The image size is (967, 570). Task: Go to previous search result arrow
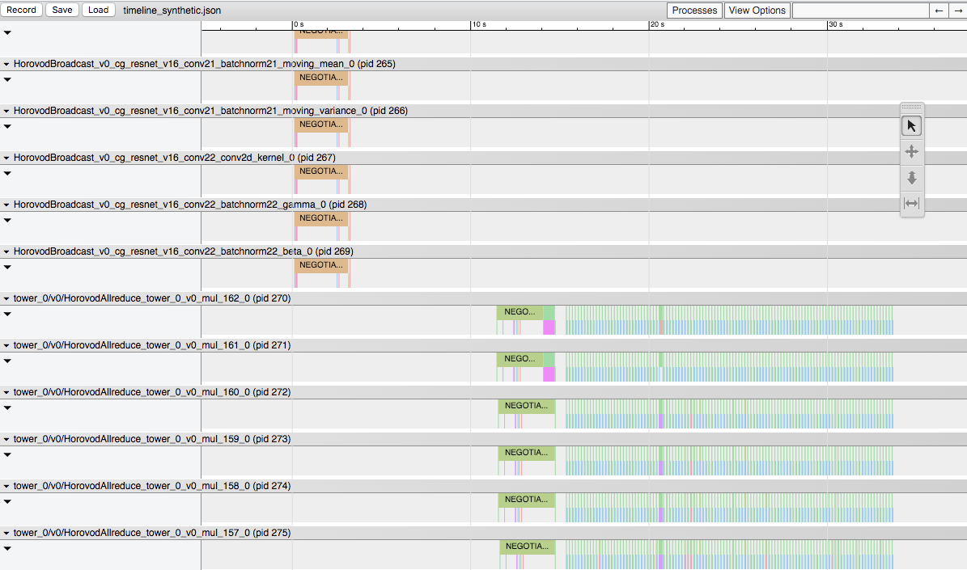pos(939,11)
